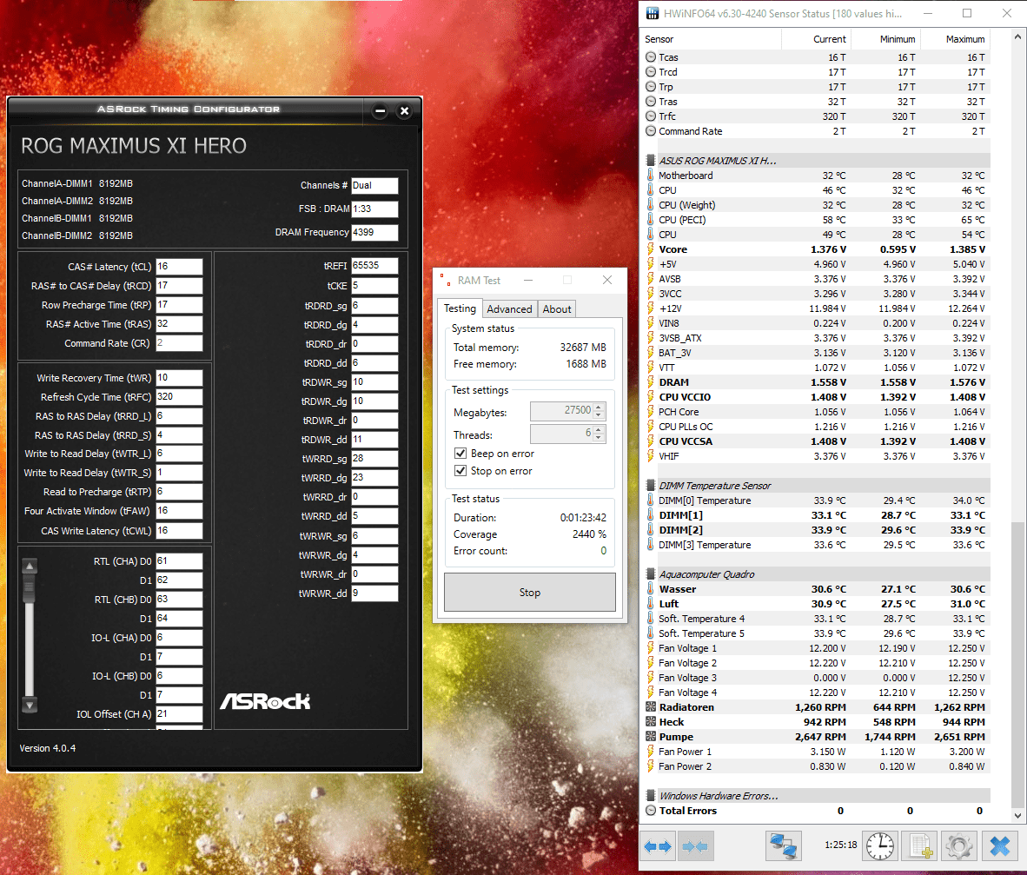Collapse Aquacomputer Quadro sensor group
The height and width of the screenshot is (875, 1027).
pyautogui.click(x=651, y=574)
